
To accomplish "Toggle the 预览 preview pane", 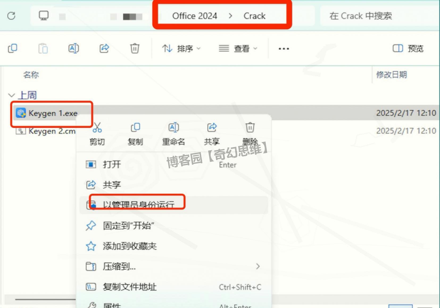I will pos(408,48).
